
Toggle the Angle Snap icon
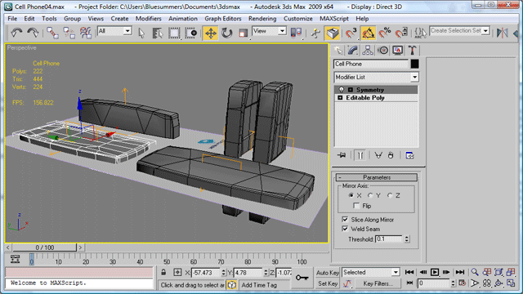point(368,33)
